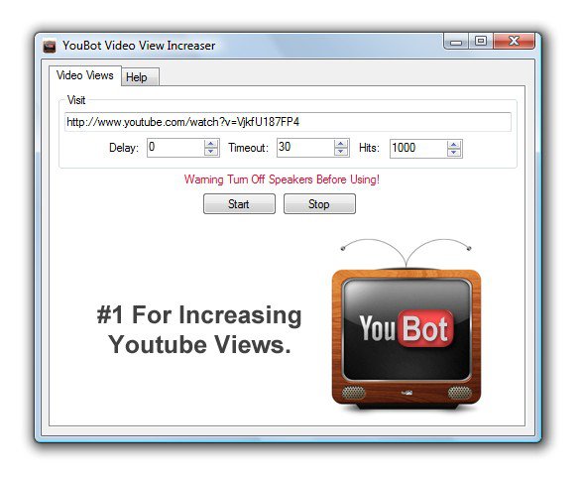This screenshot has height=477, width=583.
Task: Click the YouBot television logo image
Action: tap(407, 323)
